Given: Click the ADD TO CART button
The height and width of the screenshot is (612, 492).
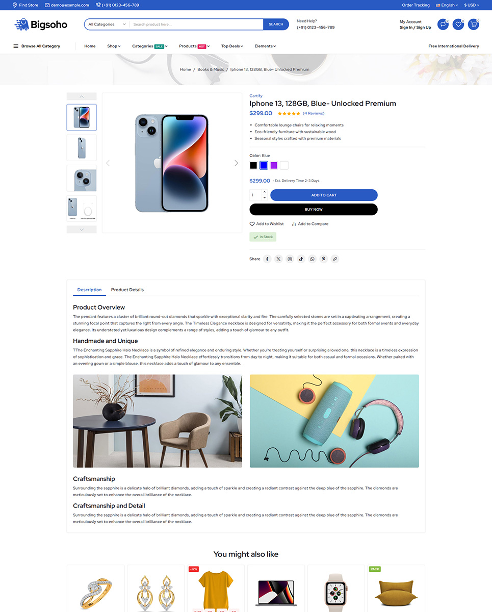Looking at the screenshot, I should tap(324, 195).
